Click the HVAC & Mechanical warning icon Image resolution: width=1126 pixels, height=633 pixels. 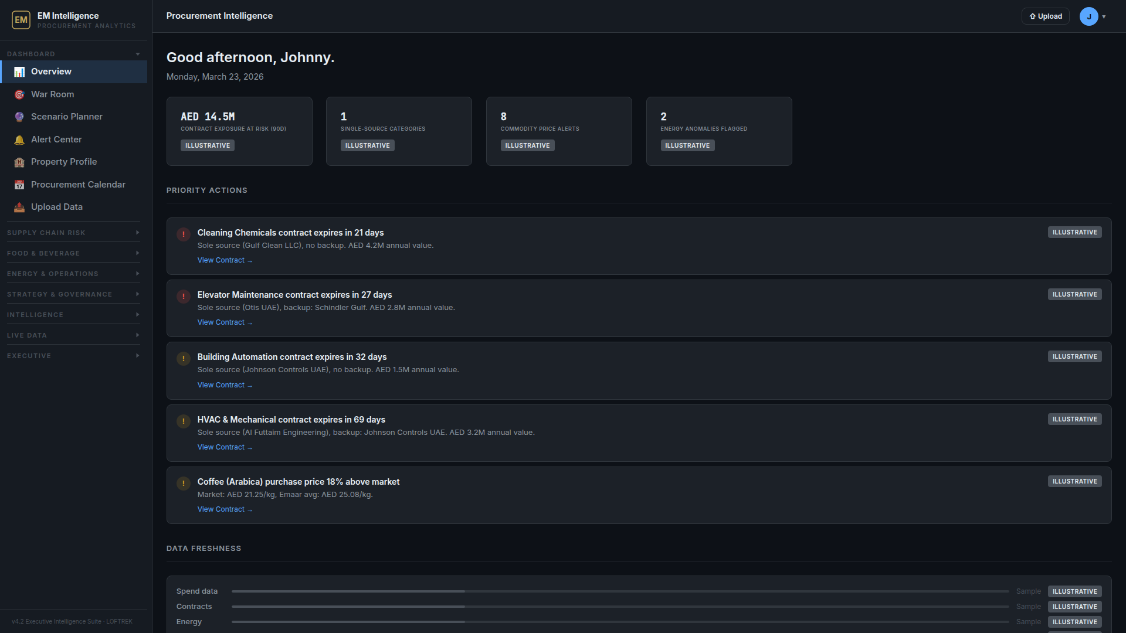(184, 421)
